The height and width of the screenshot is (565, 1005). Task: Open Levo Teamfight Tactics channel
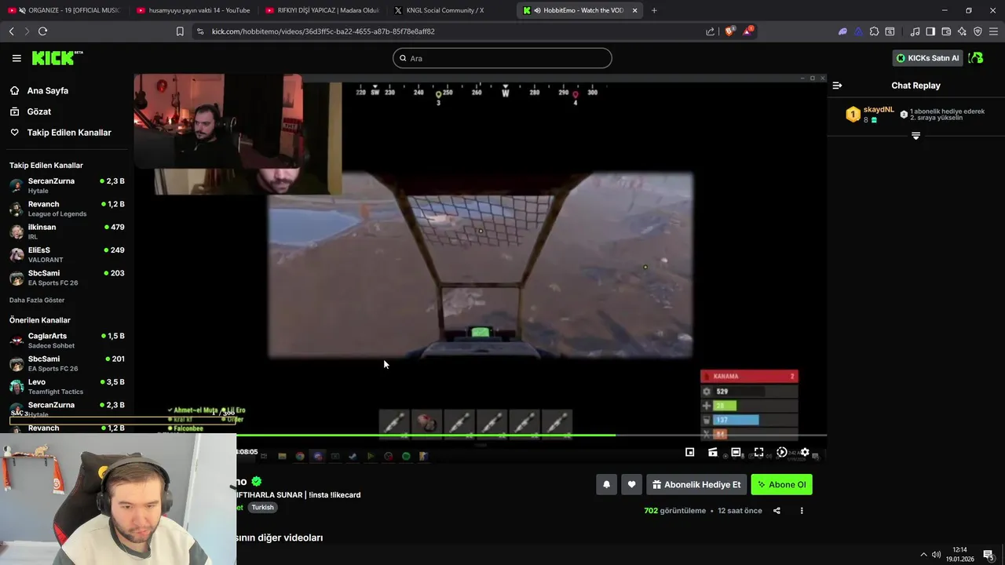click(67, 386)
